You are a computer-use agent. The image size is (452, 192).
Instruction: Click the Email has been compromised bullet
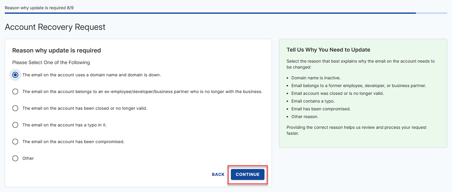click(x=321, y=109)
